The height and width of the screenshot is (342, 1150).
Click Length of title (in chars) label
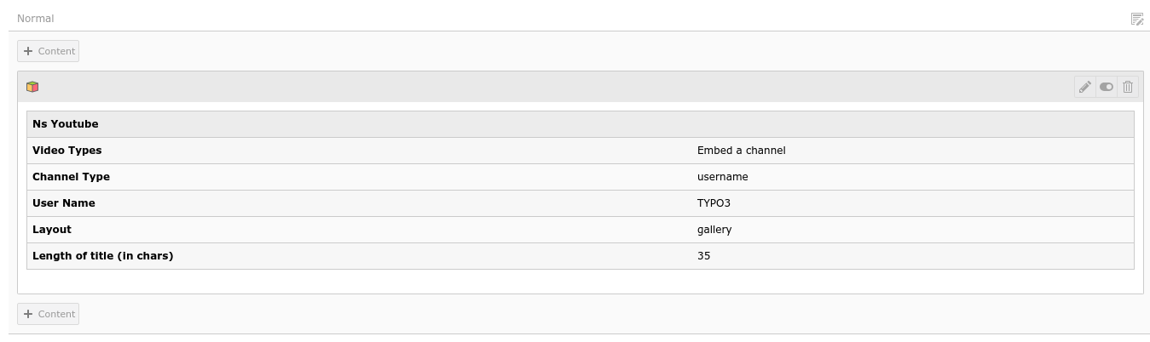tap(102, 256)
